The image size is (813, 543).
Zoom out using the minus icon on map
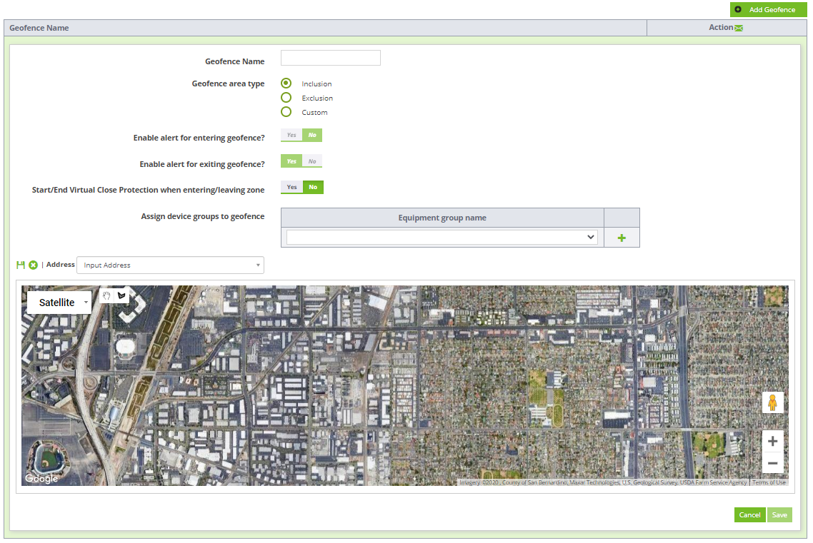(x=772, y=462)
